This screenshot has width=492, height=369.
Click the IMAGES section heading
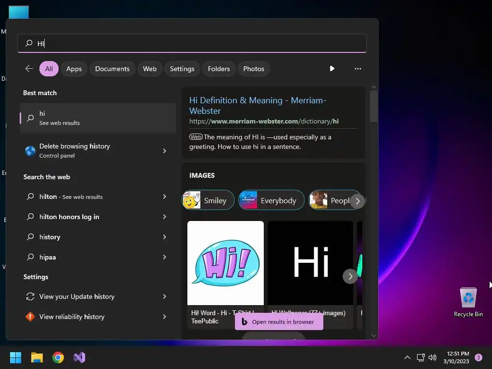(x=202, y=175)
